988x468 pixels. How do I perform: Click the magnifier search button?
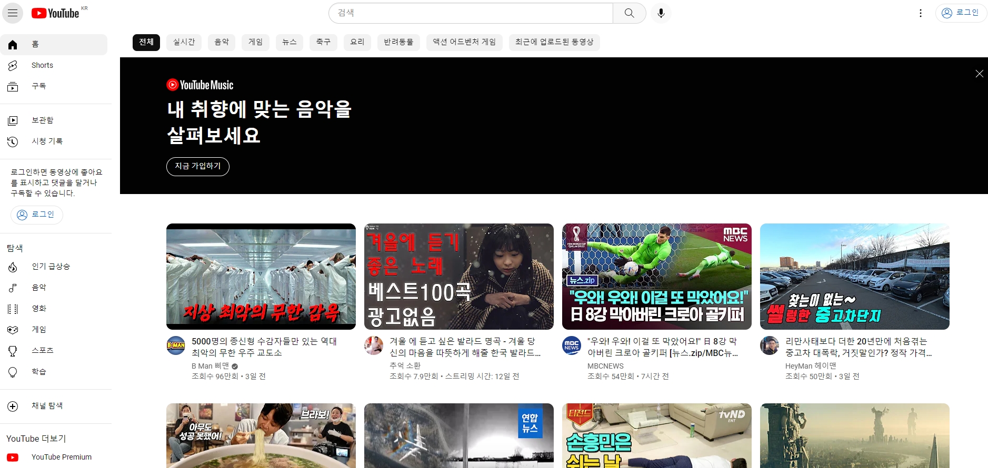click(629, 13)
